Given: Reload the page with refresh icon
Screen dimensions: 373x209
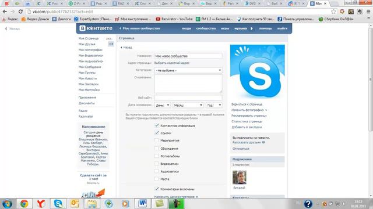Looking at the screenshot, I should pyautogui.click(x=21, y=12).
